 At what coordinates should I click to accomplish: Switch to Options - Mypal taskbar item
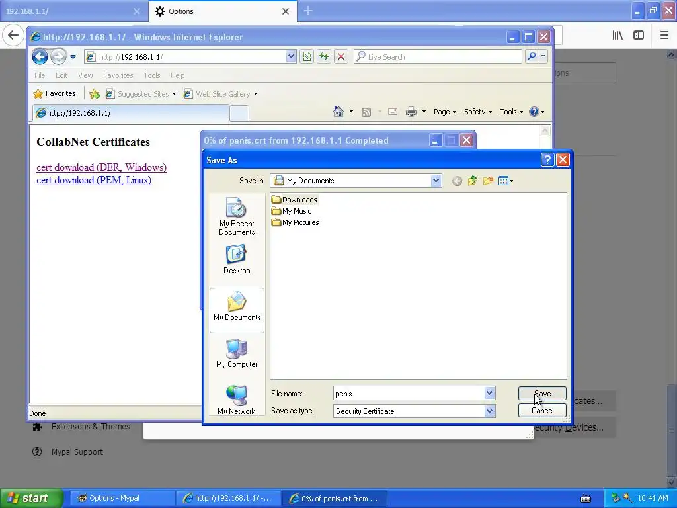click(x=122, y=498)
